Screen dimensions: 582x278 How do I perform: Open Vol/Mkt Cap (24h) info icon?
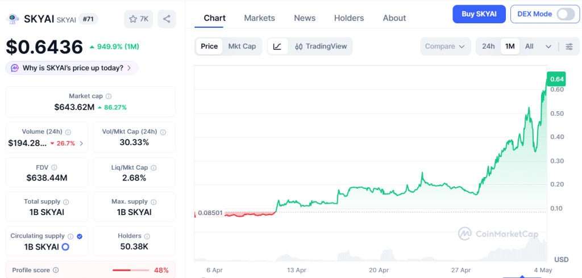(163, 132)
